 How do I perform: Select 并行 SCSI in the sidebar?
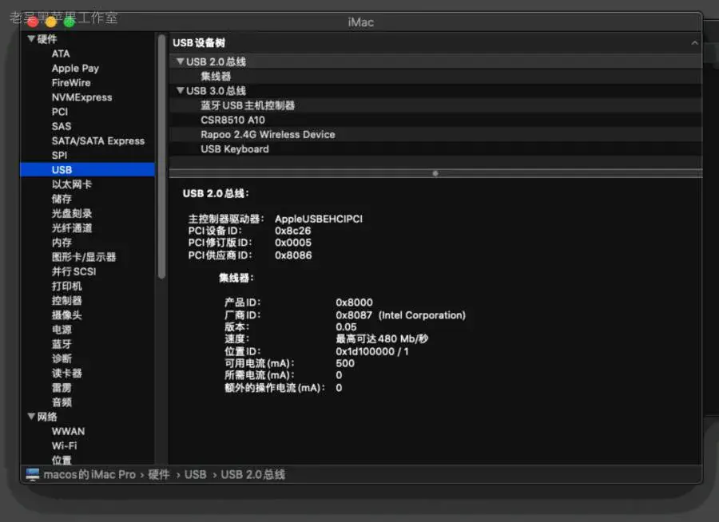click(x=73, y=271)
